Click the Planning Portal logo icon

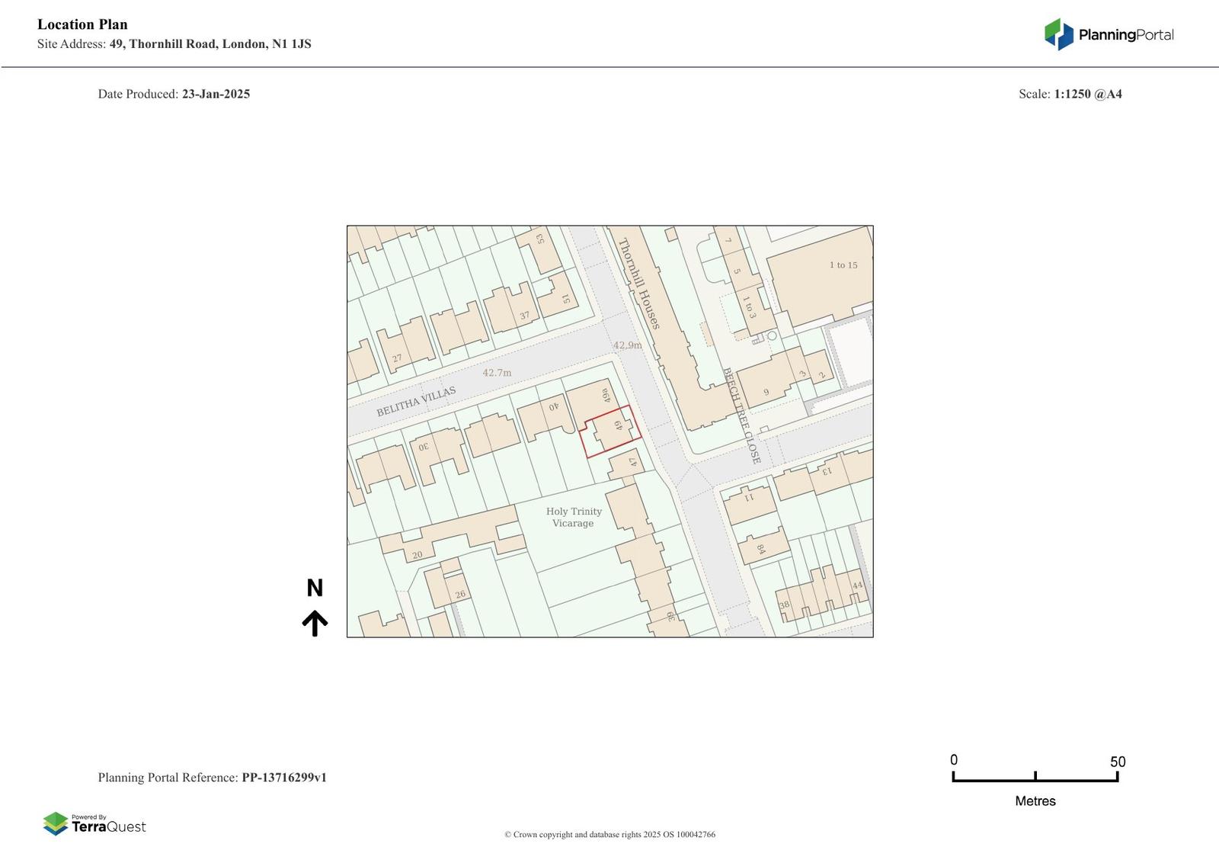tap(1058, 34)
